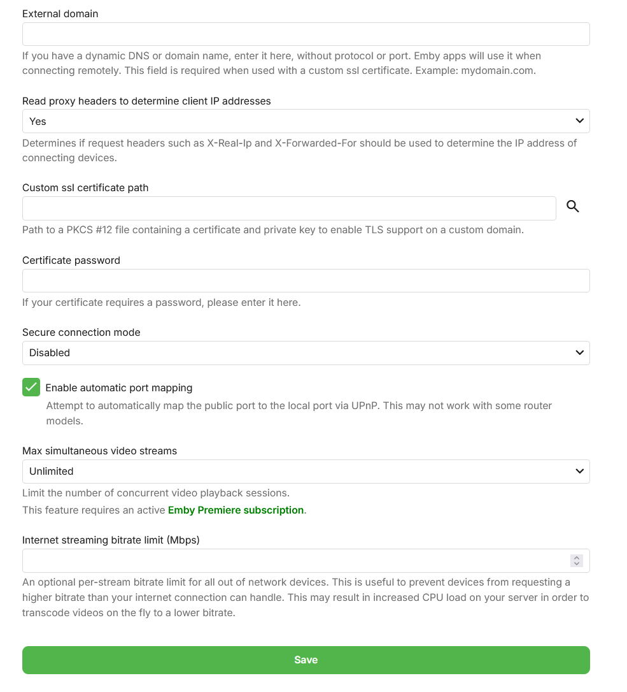627x692 pixels.
Task: Open the Read proxy headers dropdown
Action: tap(306, 121)
